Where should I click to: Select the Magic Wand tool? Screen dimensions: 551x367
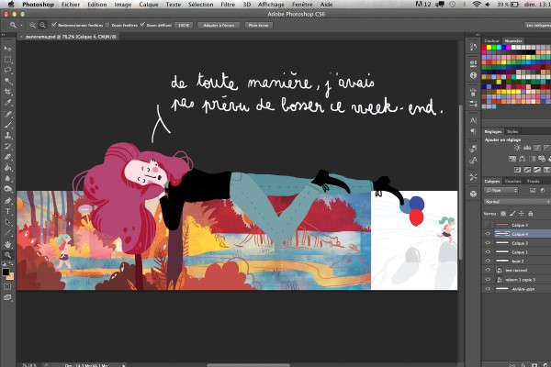7,81
